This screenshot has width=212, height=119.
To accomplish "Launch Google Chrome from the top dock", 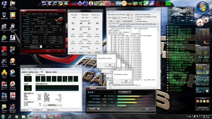I will (60, 3).
